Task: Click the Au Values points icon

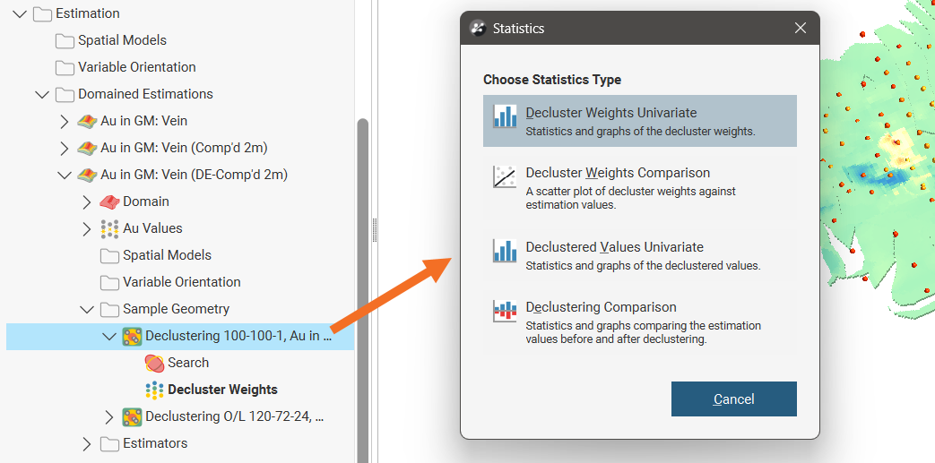Action: [109, 228]
